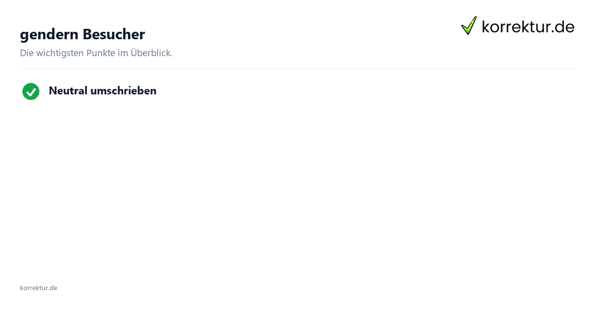Click the word "Die" starting the subtitle
The width and height of the screenshot is (596, 313).
coord(26,53)
